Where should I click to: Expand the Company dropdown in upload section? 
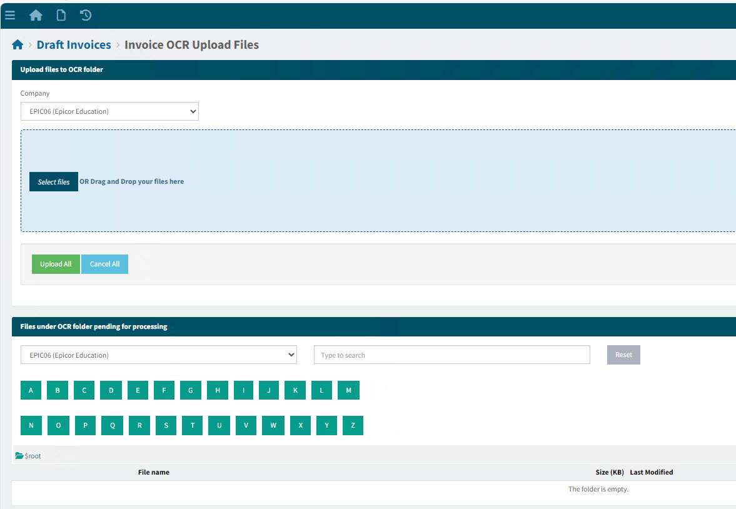(109, 112)
